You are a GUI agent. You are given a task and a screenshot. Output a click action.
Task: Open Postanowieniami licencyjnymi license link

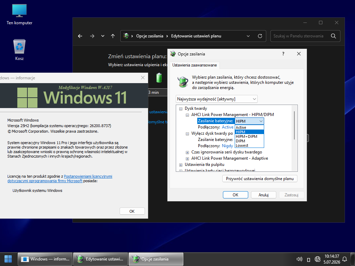click(x=88, y=176)
